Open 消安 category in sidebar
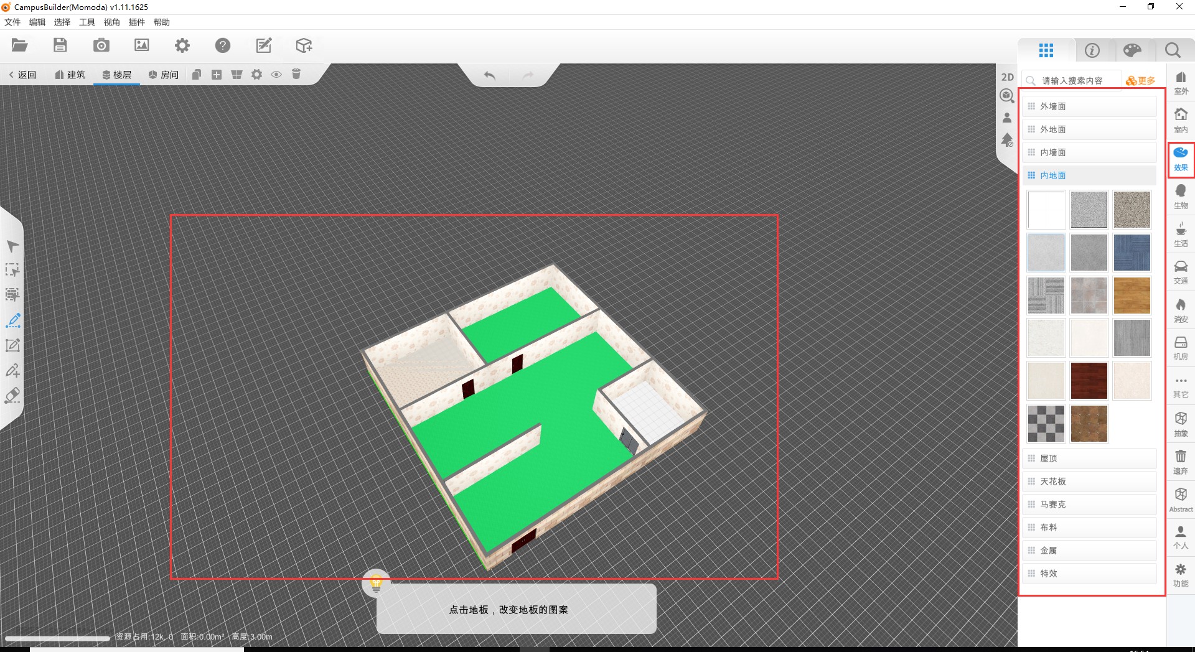This screenshot has height=652, width=1195. pos(1181,310)
